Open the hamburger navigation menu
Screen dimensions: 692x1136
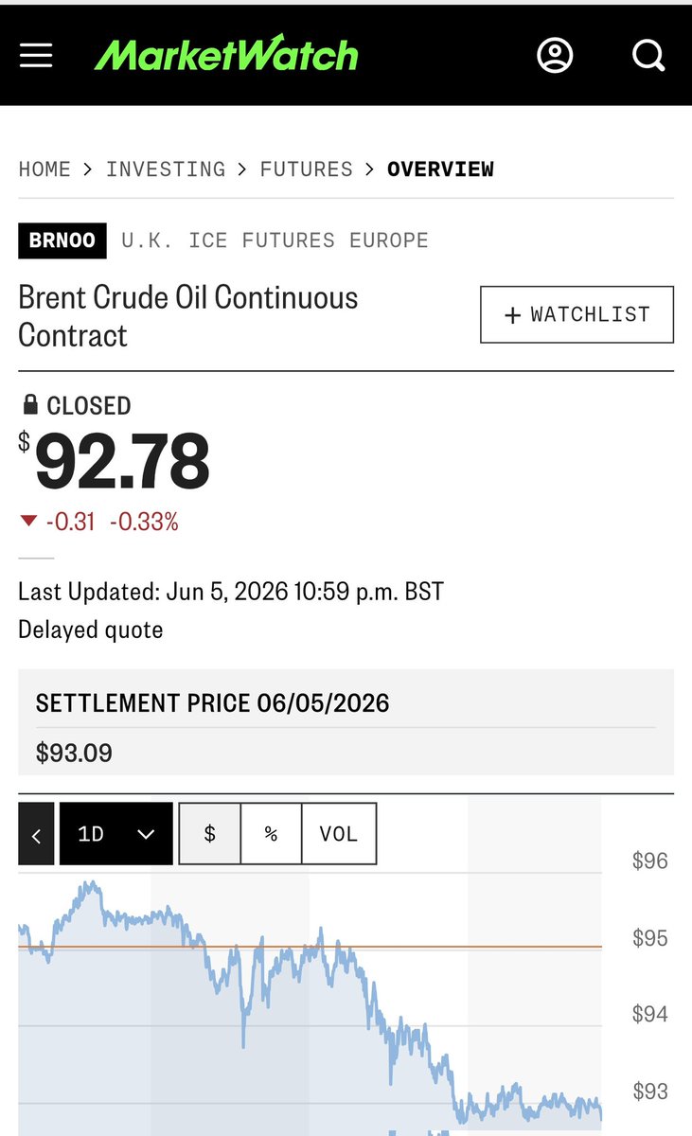pyautogui.click(x=36, y=56)
